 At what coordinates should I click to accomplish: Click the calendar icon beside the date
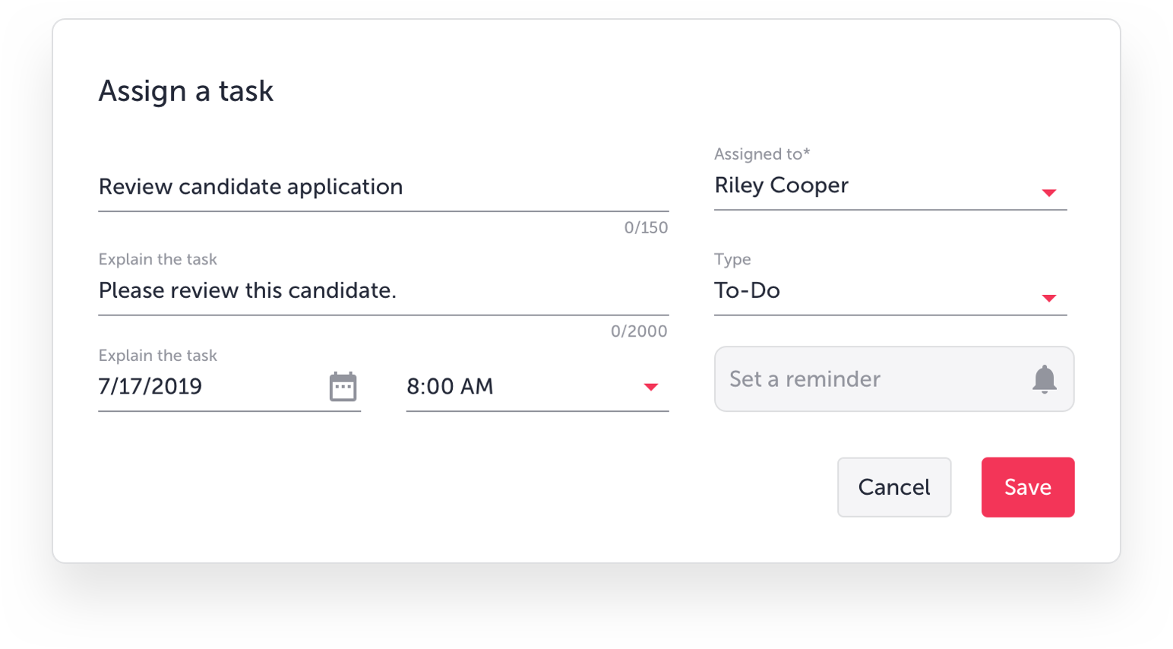343,387
